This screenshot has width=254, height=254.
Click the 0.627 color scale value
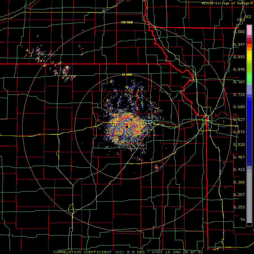[x=239, y=120]
